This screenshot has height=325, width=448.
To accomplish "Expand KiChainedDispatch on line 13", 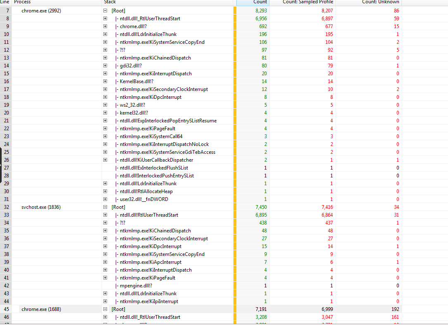I will click(x=105, y=58).
